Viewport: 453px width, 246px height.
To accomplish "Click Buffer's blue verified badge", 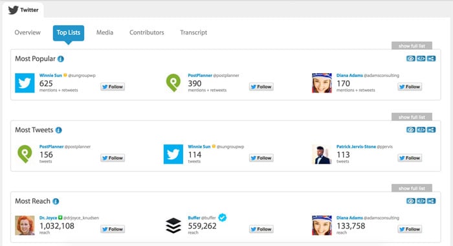I will (x=223, y=218).
